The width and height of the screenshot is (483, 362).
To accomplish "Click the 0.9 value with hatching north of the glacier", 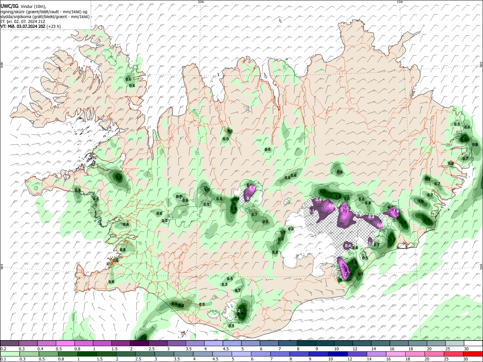I will [339, 172].
